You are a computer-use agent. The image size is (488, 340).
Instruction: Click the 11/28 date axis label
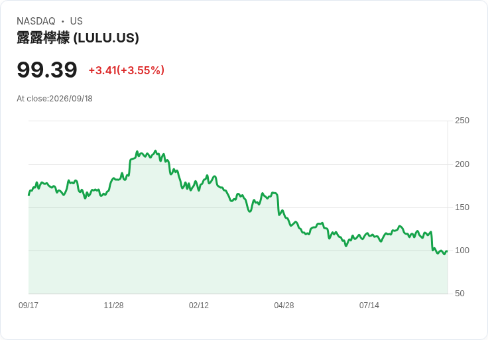click(x=113, y=305)
